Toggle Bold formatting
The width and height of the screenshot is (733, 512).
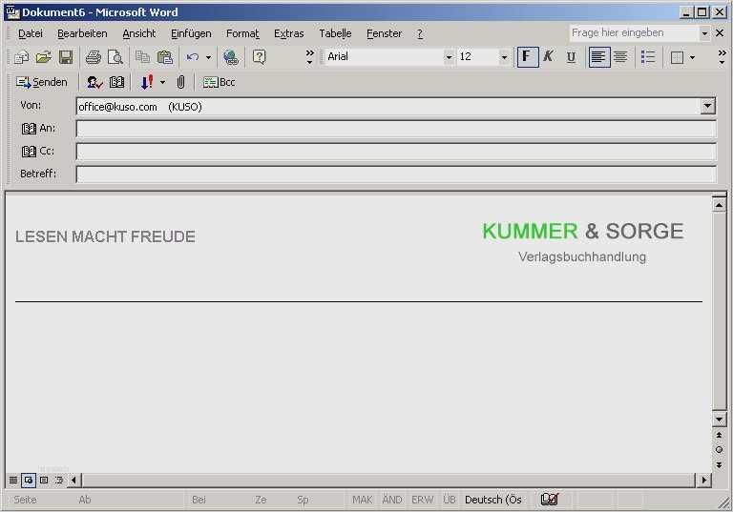pos(528,57)
